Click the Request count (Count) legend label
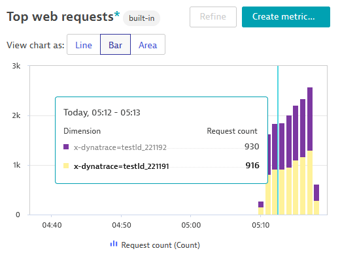The height and width of the screenshot is (255, 340). [160, 245]
